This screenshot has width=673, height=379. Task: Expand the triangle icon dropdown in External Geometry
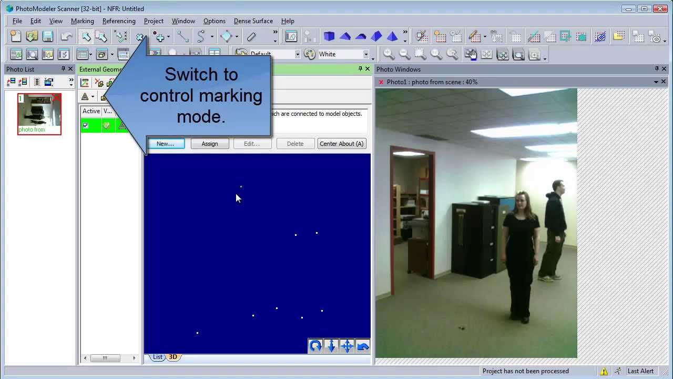pyautogui.click(x=93, y=97)
